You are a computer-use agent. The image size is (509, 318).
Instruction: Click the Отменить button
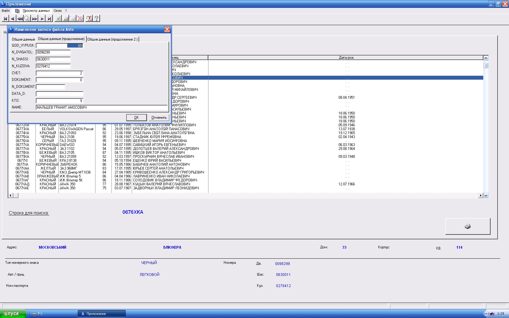pyautogui.click(x=159, y=118)
